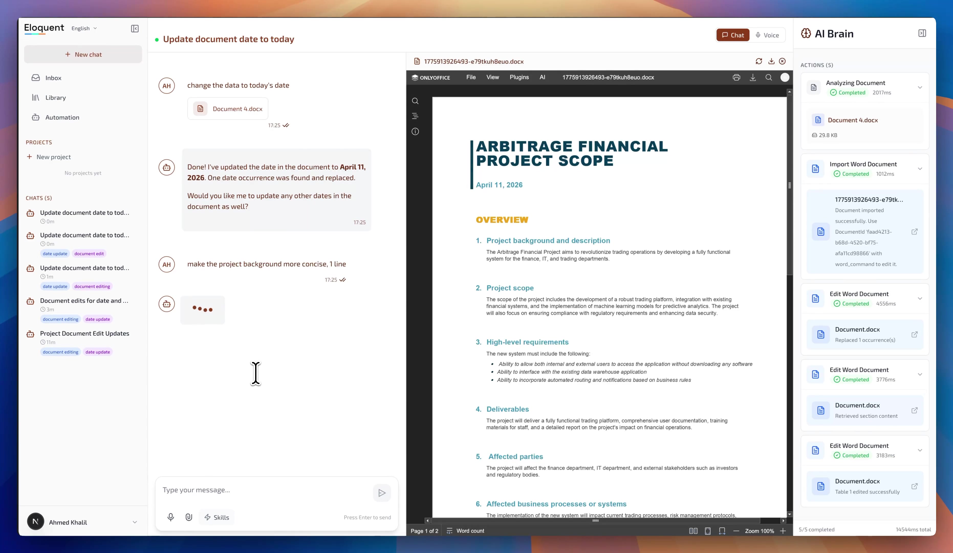This screenshot has height=553, width=953.
Task: Open Library in the sidebar
Action: 83,98
